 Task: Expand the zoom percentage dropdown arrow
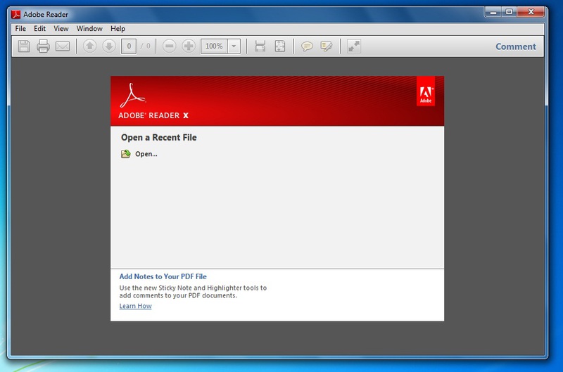(234, 46)
